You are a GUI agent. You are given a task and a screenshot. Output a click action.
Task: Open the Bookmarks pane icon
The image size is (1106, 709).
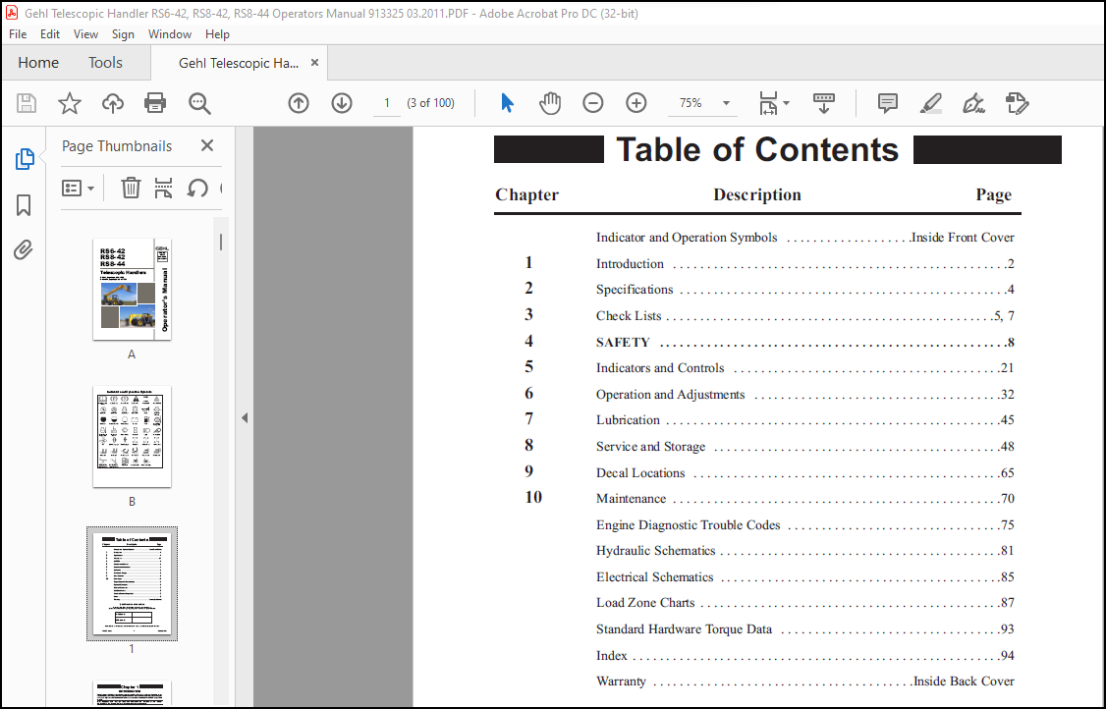[x=24, y=205]
